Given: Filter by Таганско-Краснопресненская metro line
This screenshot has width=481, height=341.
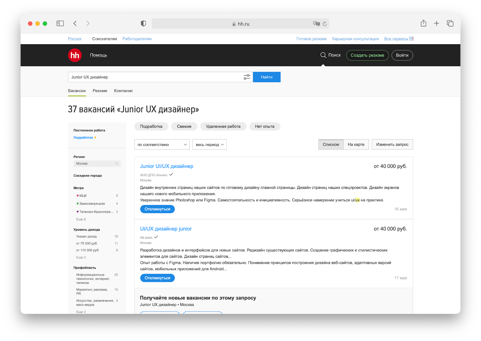Looking at the screenshot, I should point(97,212).
